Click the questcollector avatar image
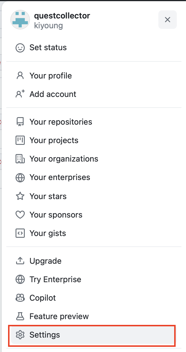This screenshot has height=352, width=186. tap(20, 20)
